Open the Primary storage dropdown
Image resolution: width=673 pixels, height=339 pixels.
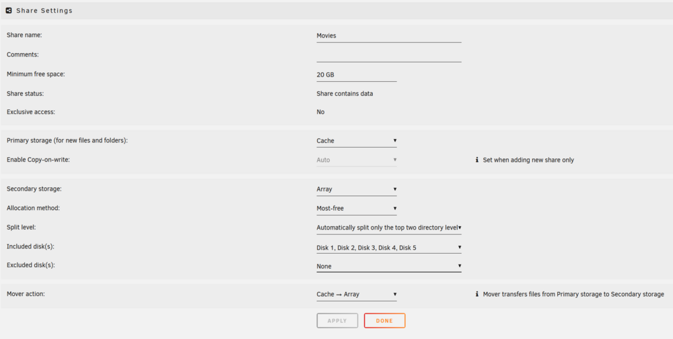tap(357, 141)
